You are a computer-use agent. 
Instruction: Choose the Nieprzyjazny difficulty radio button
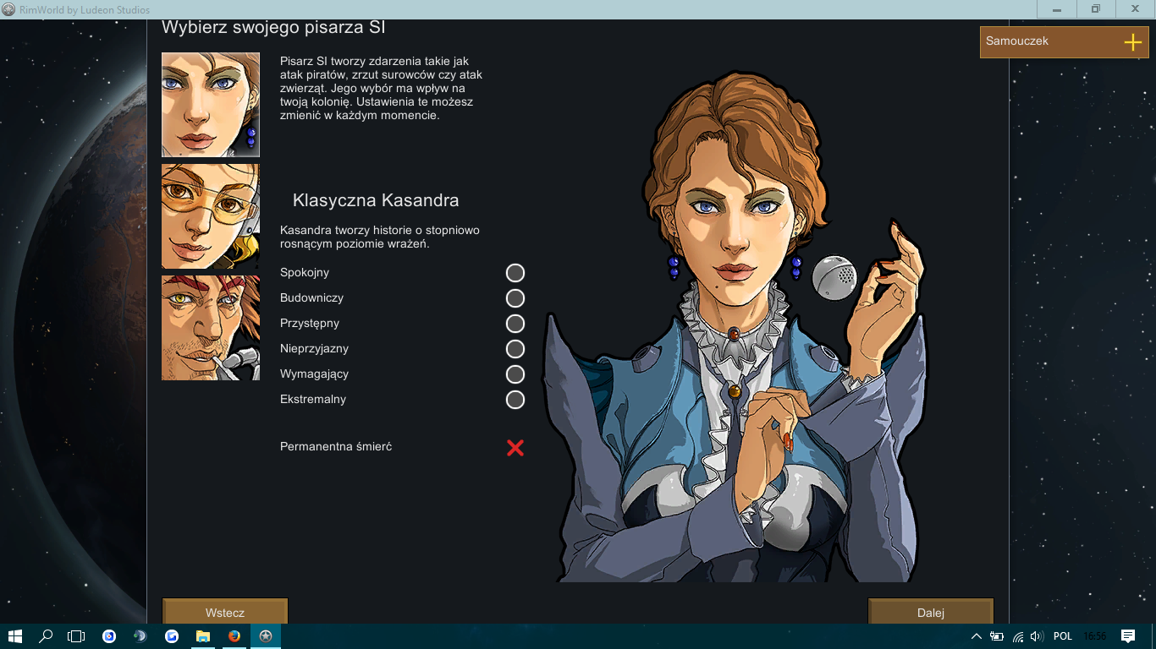(x=515, y=349)
